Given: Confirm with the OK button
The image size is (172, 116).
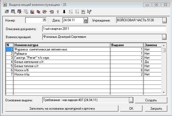Looking at the screenshot, I should [131, 109].
